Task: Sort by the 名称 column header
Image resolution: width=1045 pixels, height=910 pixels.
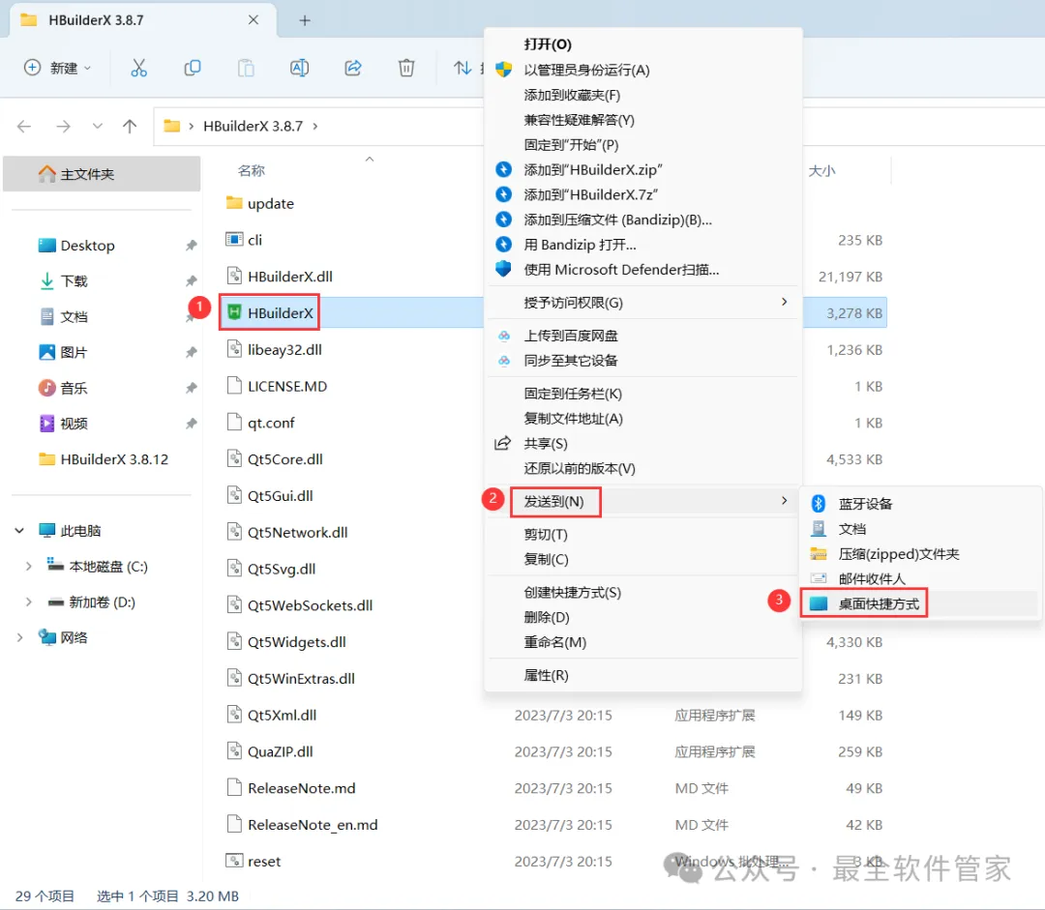Action: pyautogui.click(x=252, y=170)
